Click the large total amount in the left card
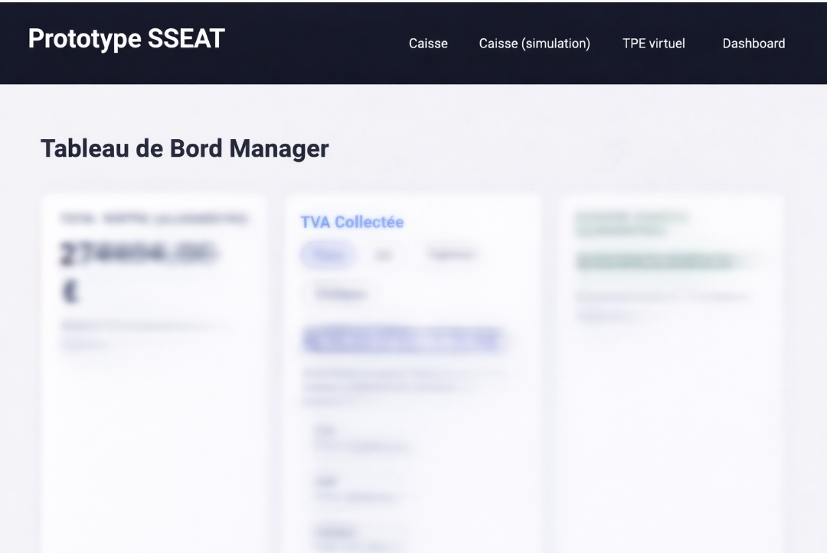827x553 pixels. tap(138, 255)
